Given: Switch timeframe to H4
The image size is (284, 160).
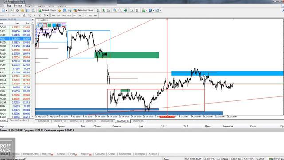Looking at the screenshot, I should (x=80, y=16).
